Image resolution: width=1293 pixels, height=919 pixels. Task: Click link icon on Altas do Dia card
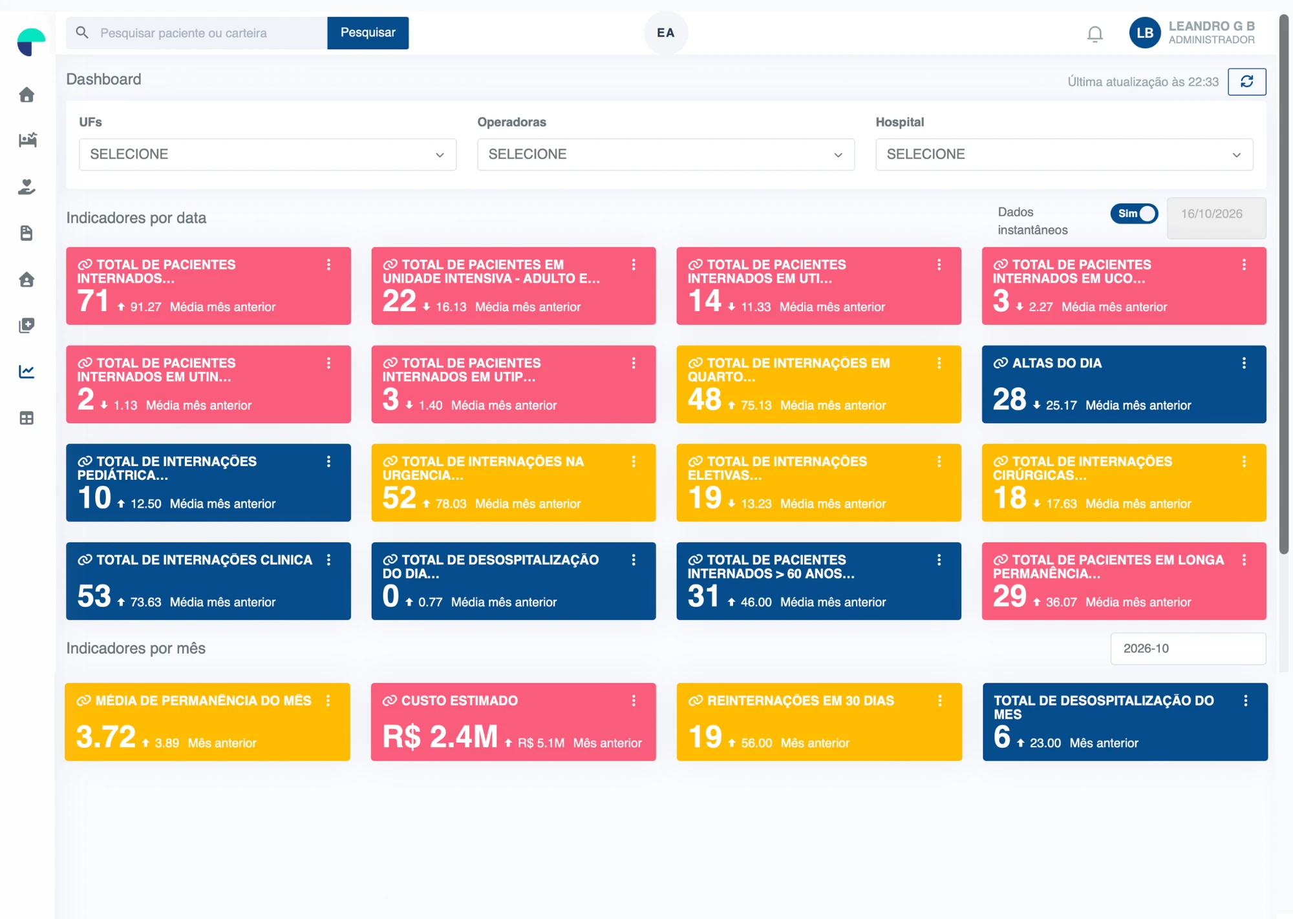point(1000,363)
